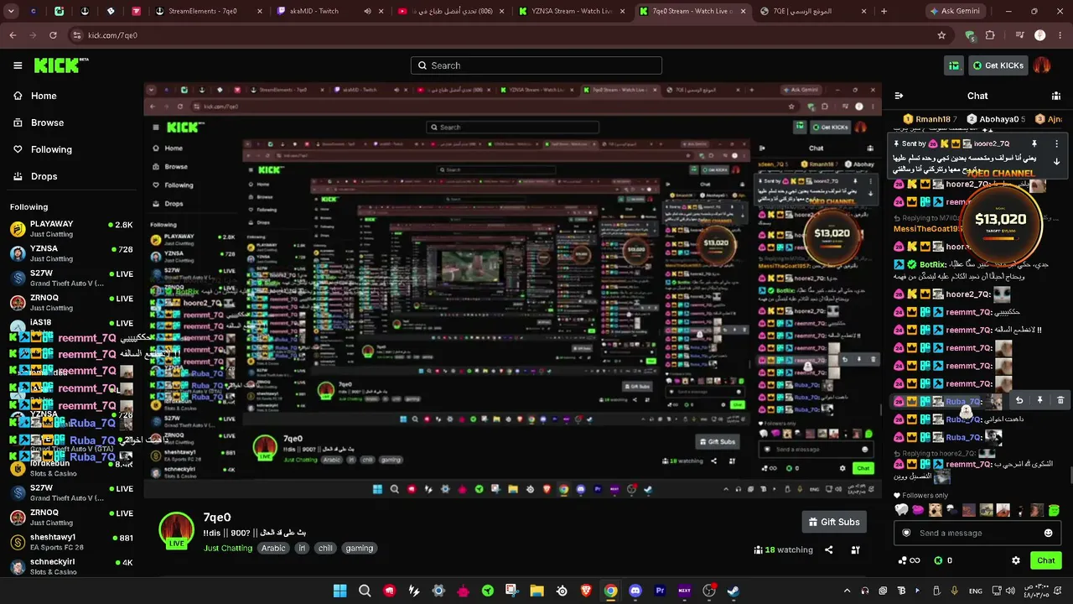This screenshot has height=604, width=1073.
Task: Open PLAYAWAY channel from following list
Action: pyautogui.click(x=71, y=229)
